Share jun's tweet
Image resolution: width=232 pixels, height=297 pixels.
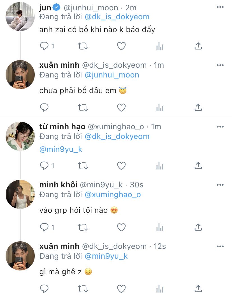click(198, 46)
